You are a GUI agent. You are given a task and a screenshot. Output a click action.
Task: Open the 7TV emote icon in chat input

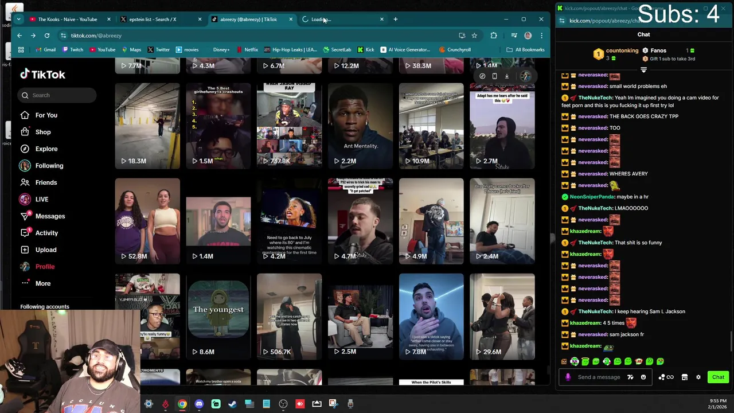click(x=630, y=377)
